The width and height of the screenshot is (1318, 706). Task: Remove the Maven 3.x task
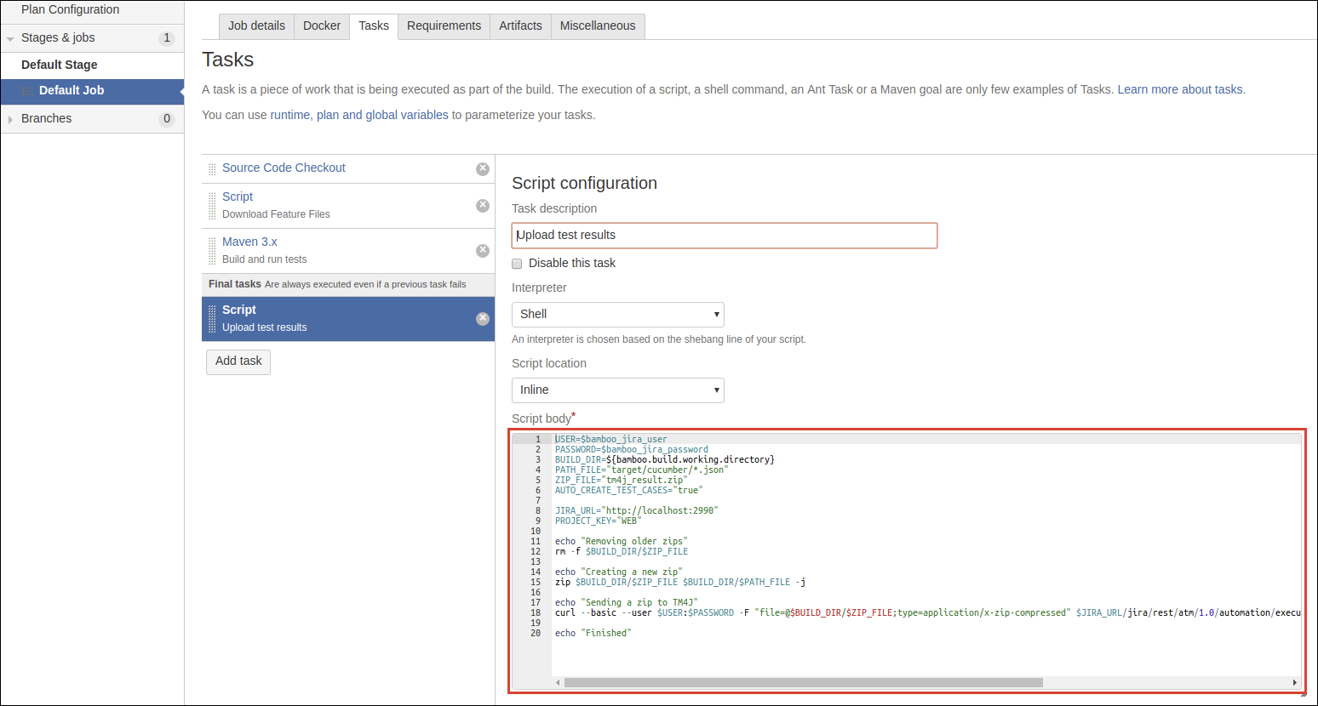tap(483, 250)
